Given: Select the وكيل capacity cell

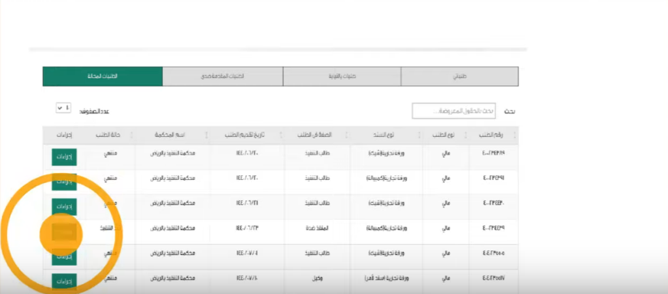Looking at the screenshot, I should pyautogui.click(x=318, y=278).
